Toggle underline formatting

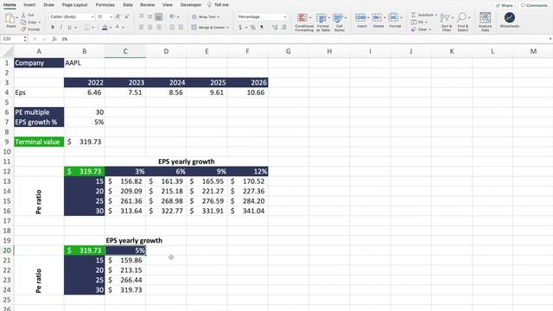click(x=69, y=27)
